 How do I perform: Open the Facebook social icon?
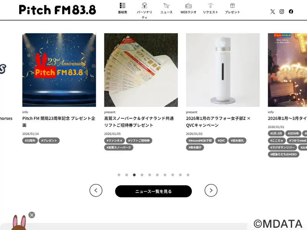pos(291,11)
